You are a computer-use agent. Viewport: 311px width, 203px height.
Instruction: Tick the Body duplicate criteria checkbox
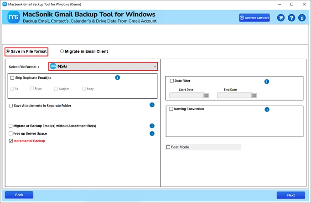[x=84, y=89]
